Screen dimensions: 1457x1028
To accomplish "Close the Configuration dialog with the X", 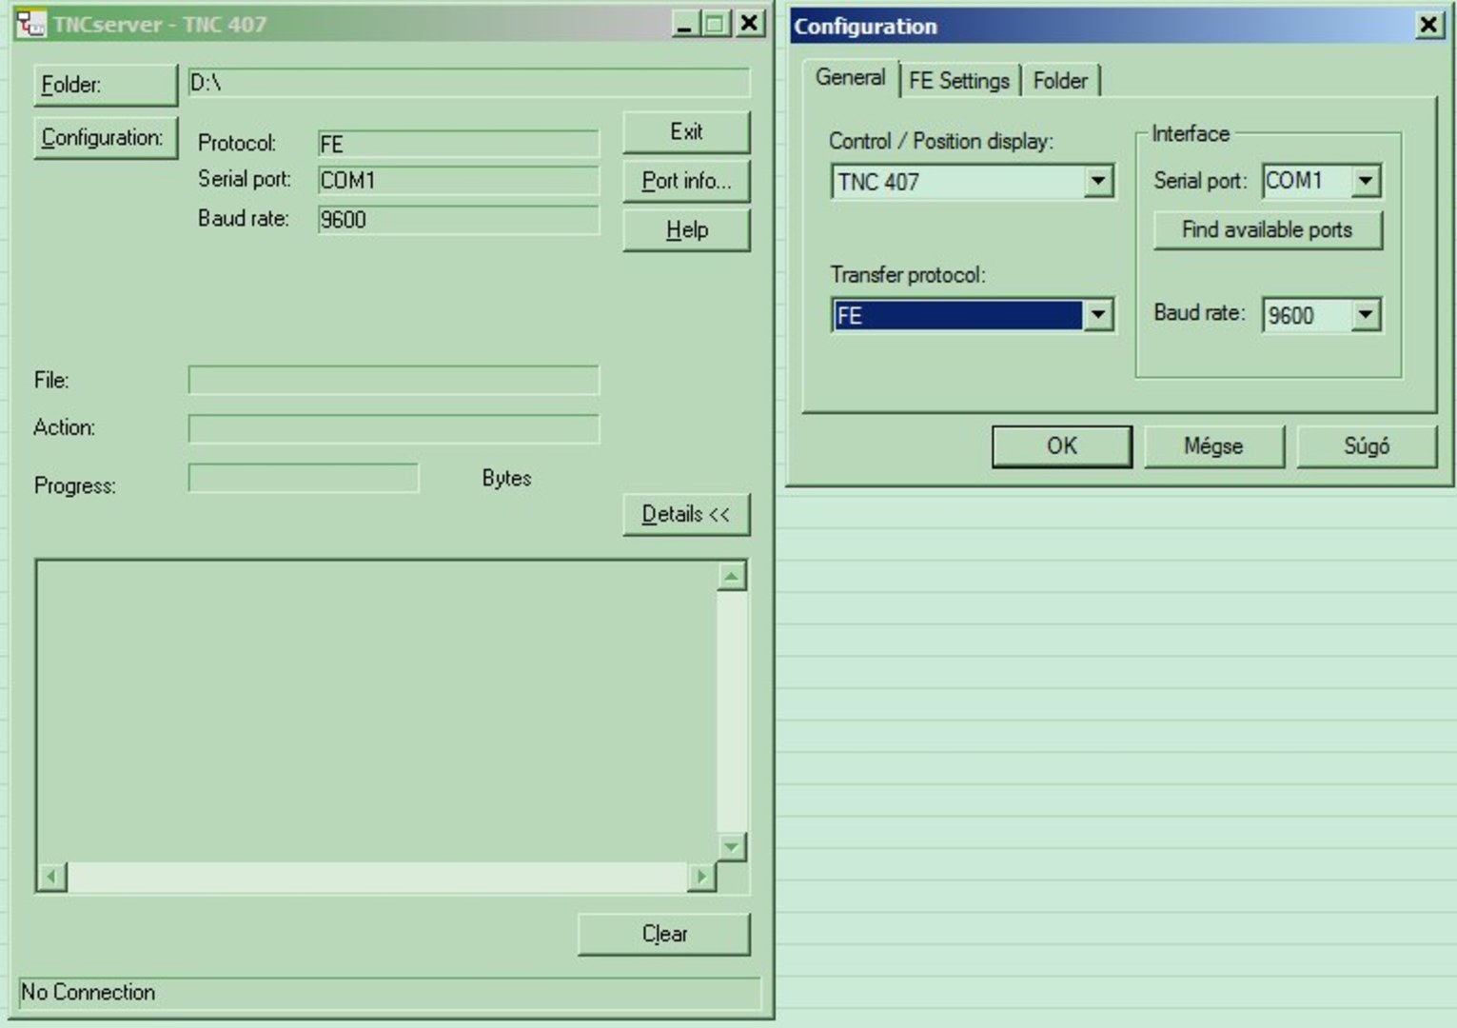I will pos(1428,25).
